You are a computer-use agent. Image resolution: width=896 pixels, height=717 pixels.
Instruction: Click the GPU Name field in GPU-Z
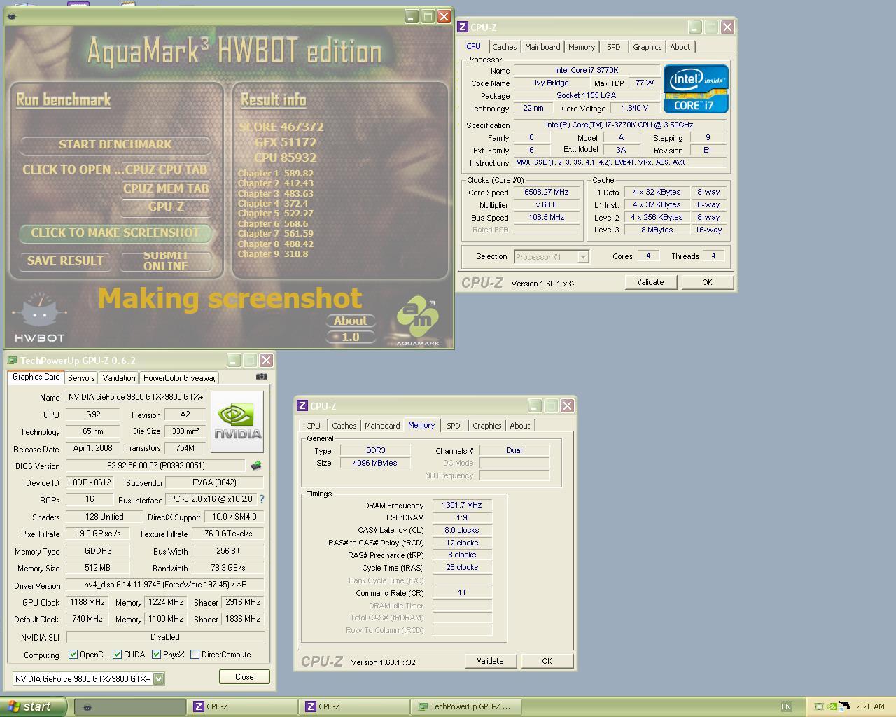click(136, 397)
